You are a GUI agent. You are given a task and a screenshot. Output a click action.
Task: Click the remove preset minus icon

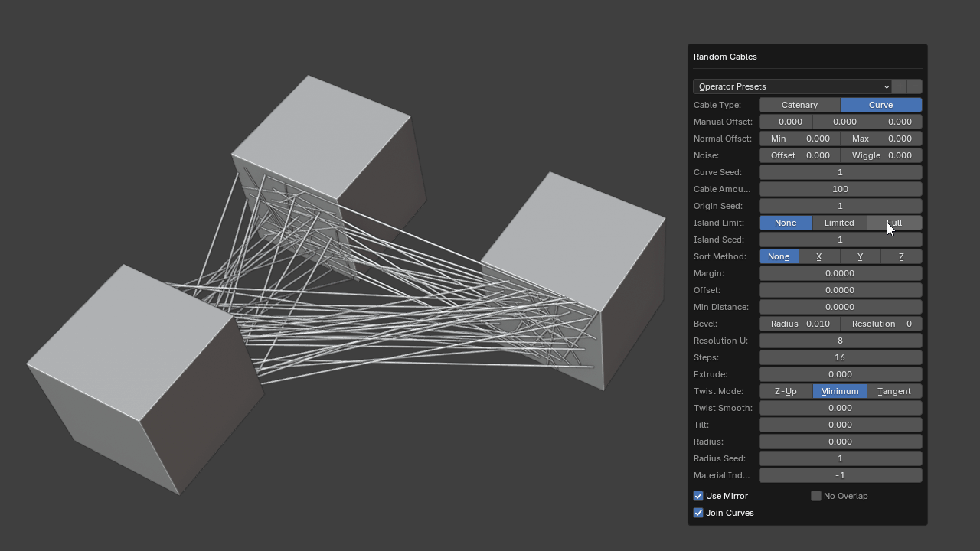click(915, 86)
